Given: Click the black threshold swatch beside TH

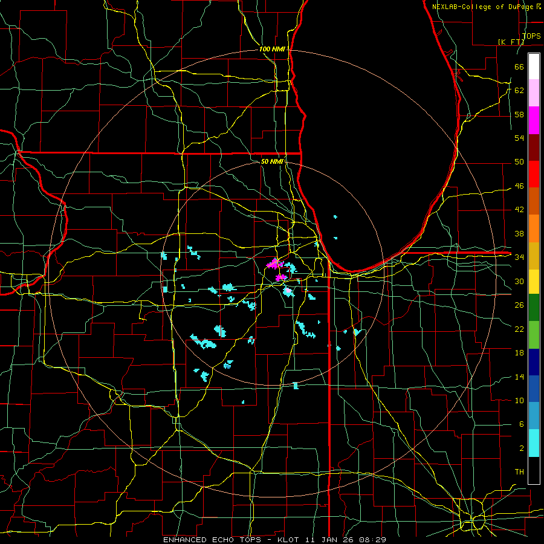Looking at the screenshot, I should 534,470.
